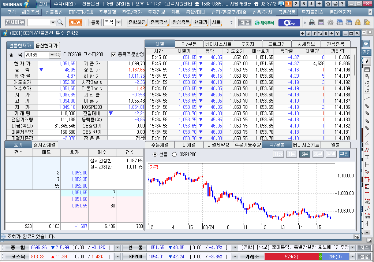Click the printer icon in the title bar

[x=335, y=4]
